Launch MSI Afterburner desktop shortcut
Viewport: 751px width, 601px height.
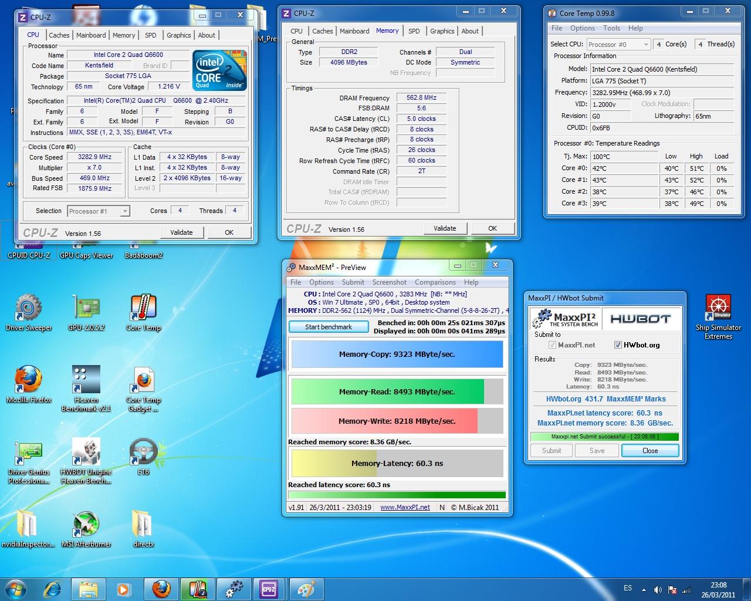(86, 529)
